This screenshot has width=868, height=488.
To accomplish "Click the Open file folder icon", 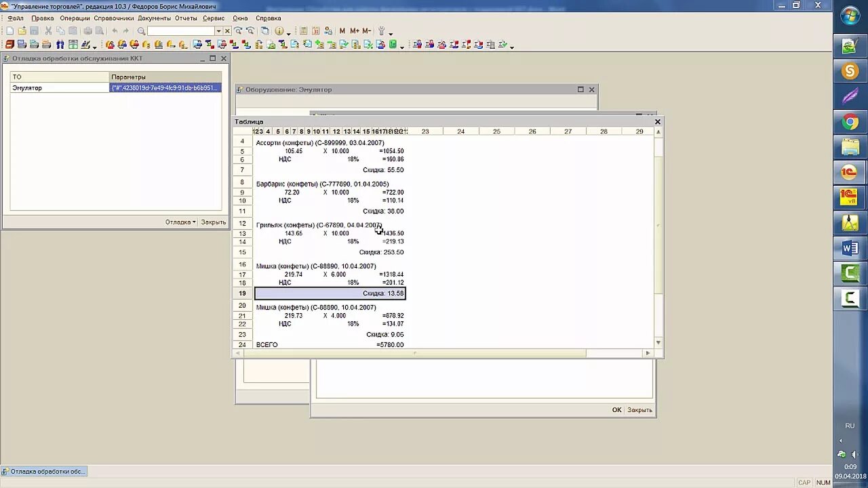I will tap(22, 31).
